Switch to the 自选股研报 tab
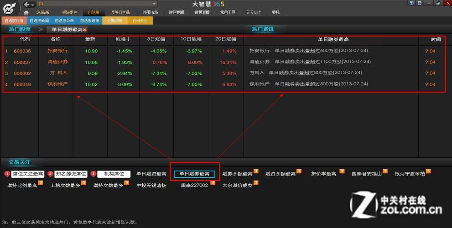 click(89, 21)
